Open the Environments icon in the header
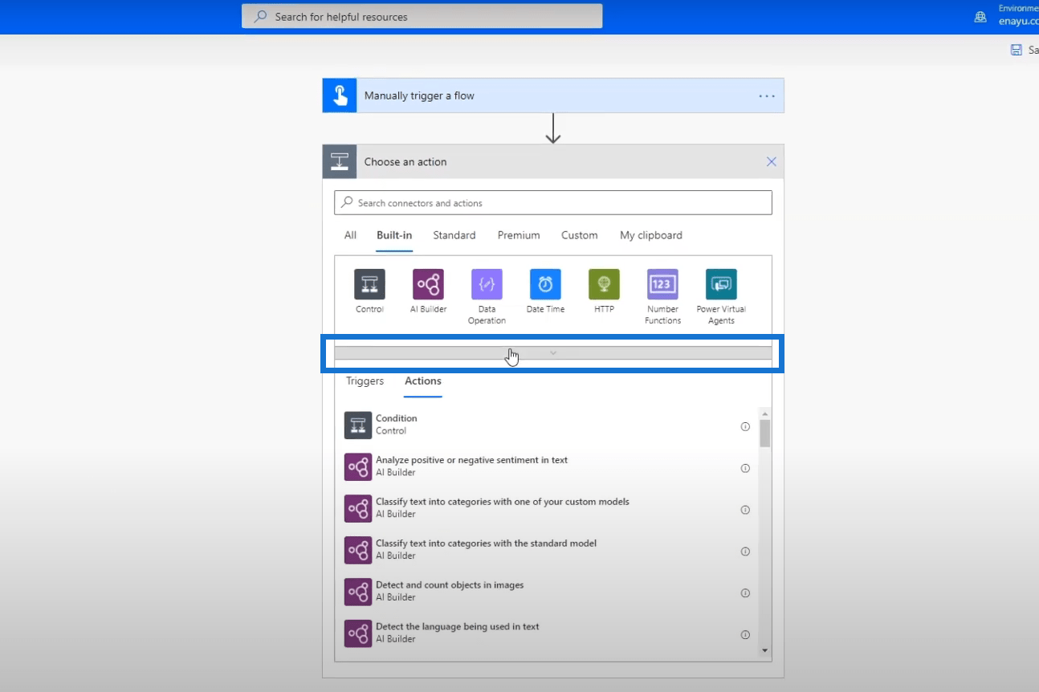The height and width of the screenshot is (692, 1039). 980,17
